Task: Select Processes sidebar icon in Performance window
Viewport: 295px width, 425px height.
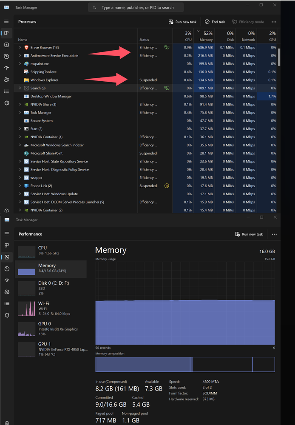Action: click(x=7, y=245)
